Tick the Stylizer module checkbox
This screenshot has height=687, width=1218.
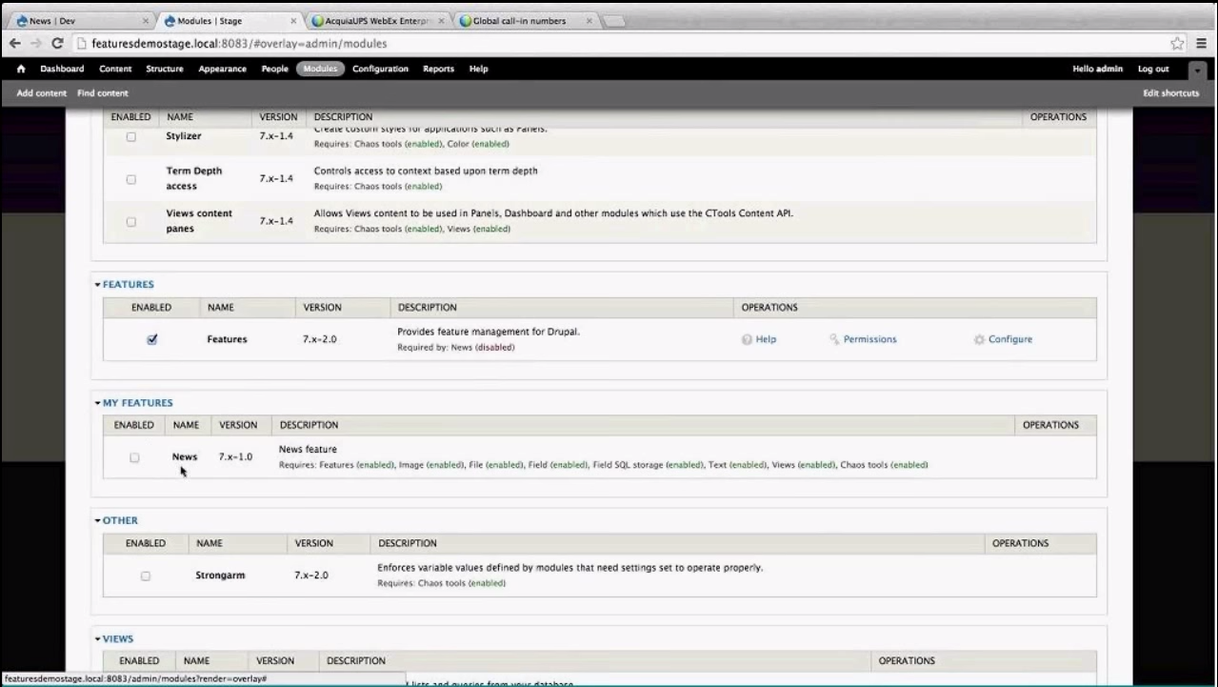tap(131, 136)
